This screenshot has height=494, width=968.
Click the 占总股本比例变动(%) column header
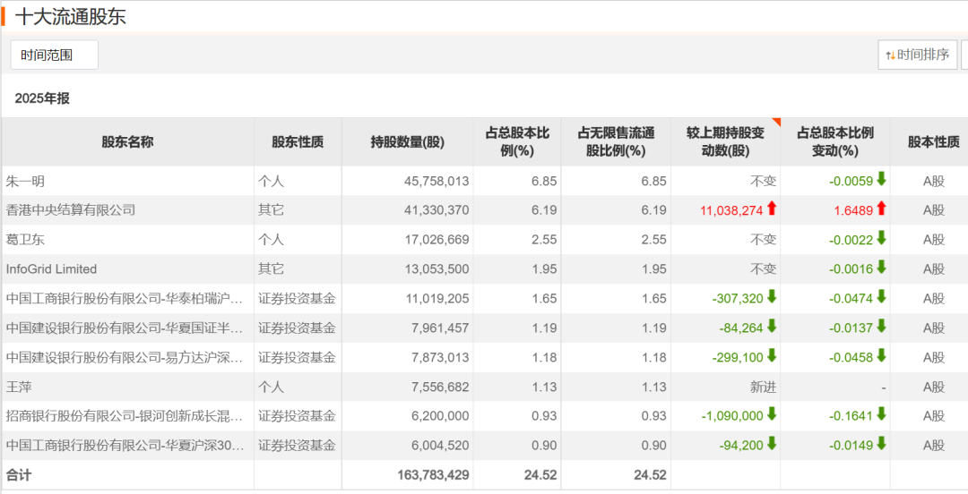click(x=834, y=141)
